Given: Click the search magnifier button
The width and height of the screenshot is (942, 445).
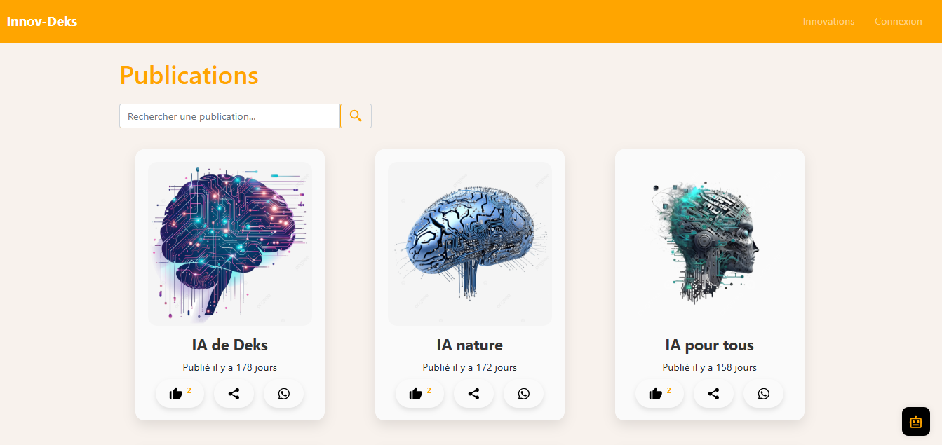Looking at the screenshot, I should click(x=356, y=116).
